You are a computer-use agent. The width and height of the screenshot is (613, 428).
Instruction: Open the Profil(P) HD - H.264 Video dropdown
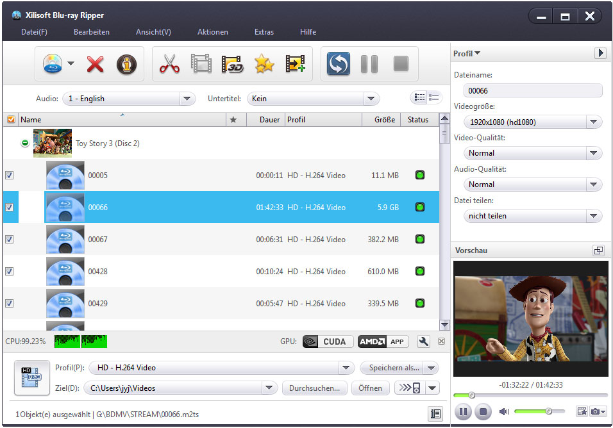tap(222, 368)
